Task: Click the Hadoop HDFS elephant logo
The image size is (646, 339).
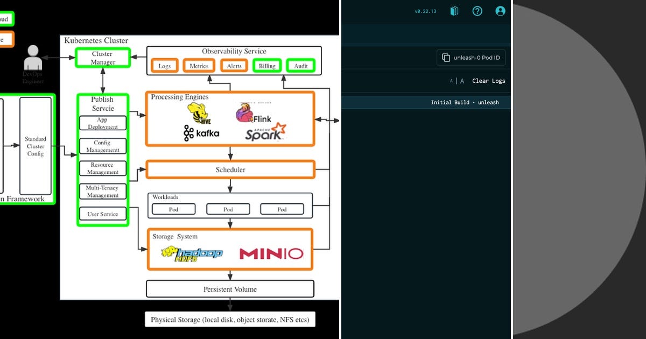Action: pos(192,253)
